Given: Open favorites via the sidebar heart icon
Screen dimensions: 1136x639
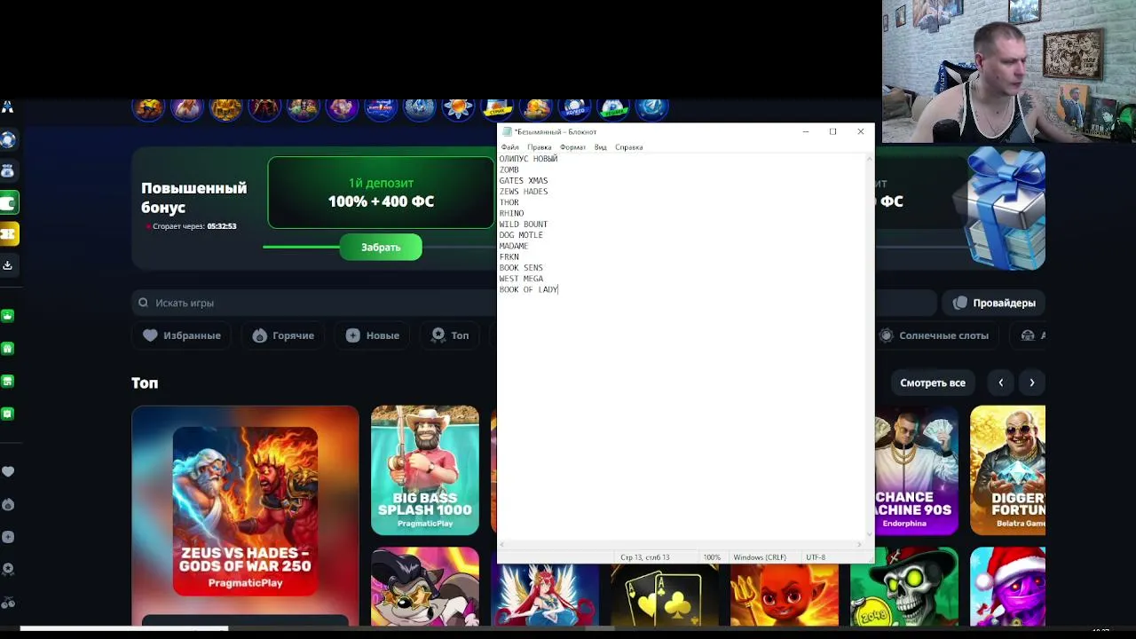Looking at the screenshot, I should (x=8, y=472).
